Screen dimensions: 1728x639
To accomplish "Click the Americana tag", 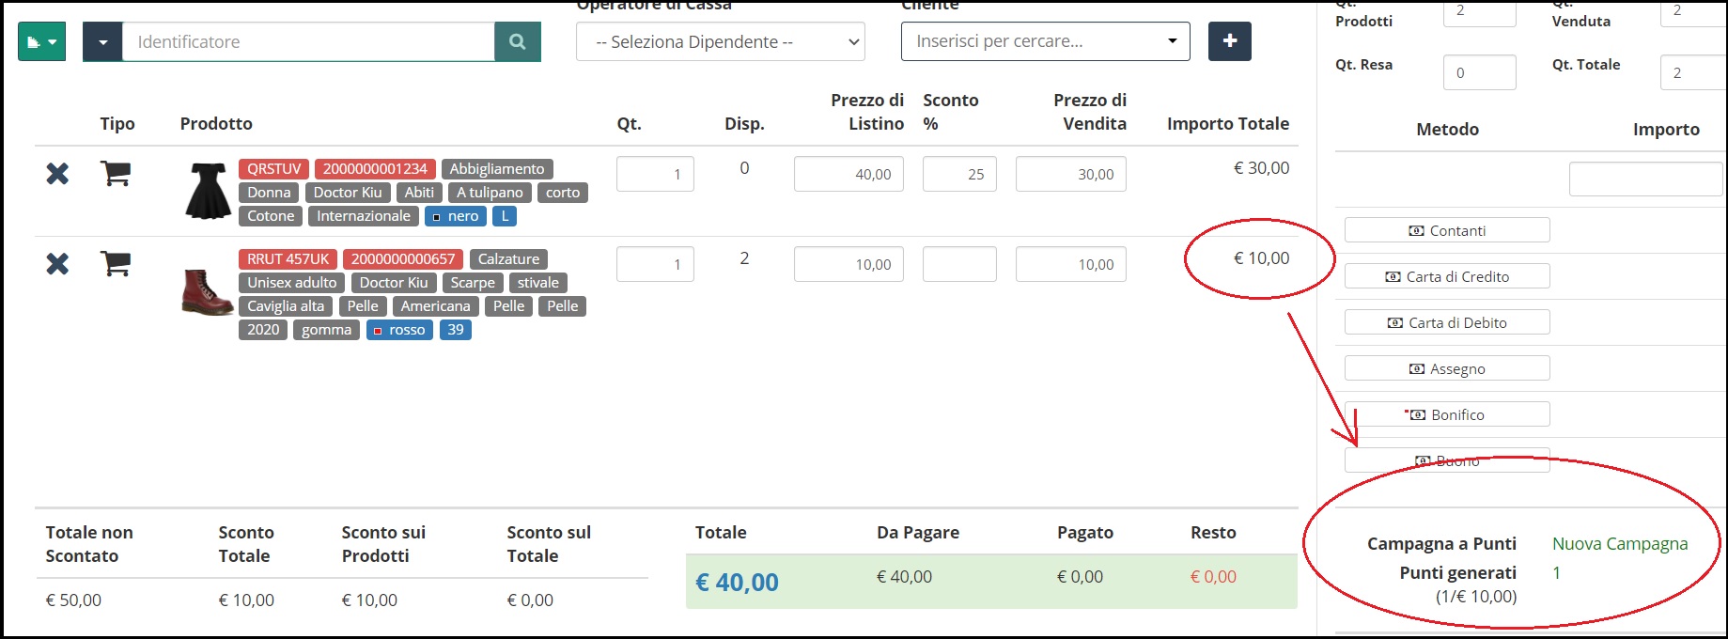I will (435, 306).
